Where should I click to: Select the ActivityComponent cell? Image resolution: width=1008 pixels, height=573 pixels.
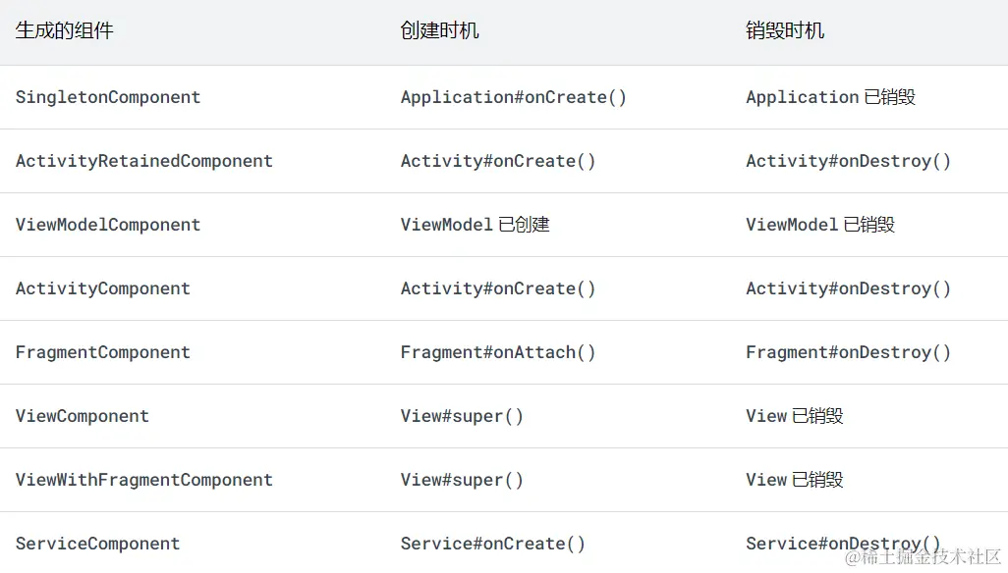[103, 288]
